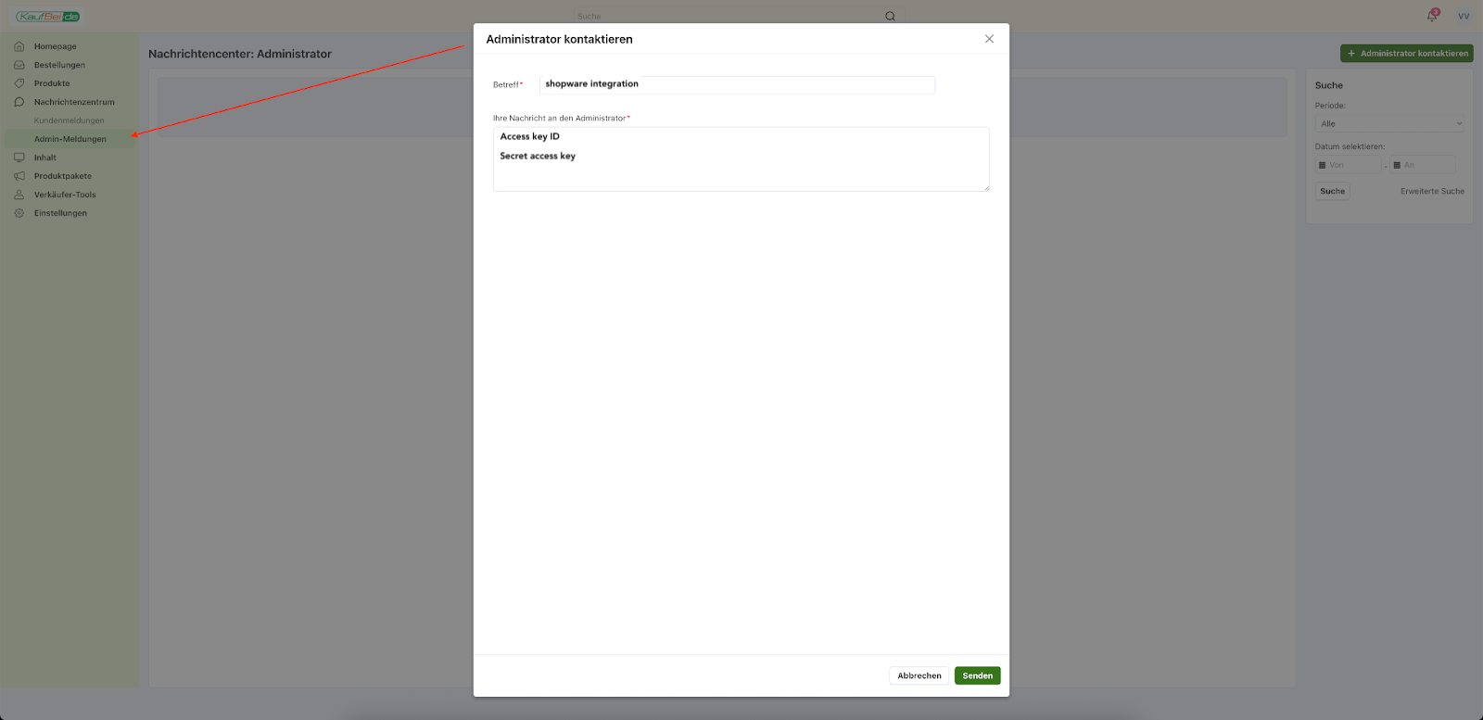
Task: Open the An date picker field
Action: click(1423, 165)
